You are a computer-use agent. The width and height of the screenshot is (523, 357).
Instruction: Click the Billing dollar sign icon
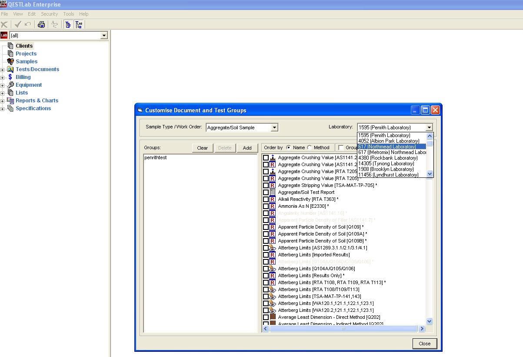tap(10, 77)
